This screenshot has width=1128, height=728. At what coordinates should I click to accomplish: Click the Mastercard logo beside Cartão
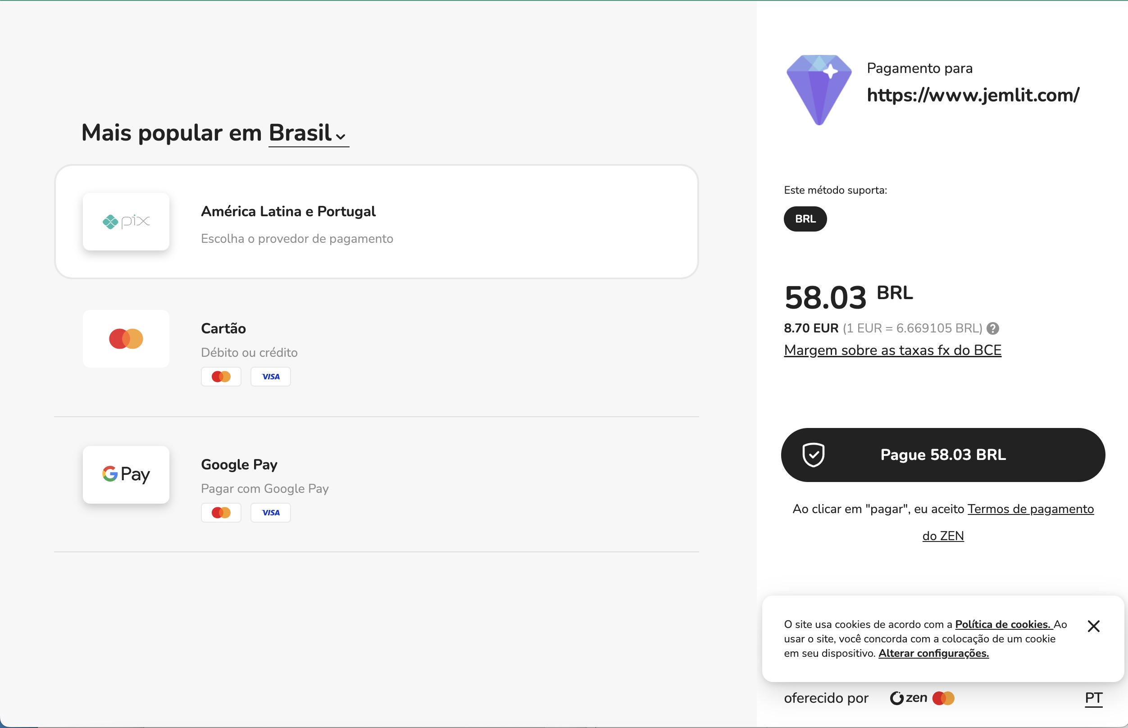(126, 338)
